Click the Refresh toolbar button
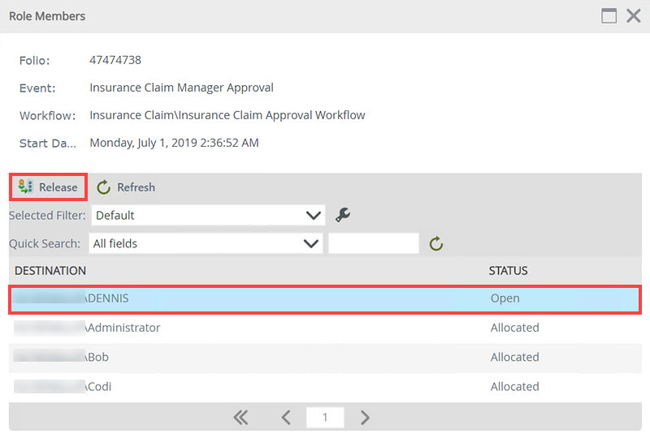Screen dimensions: 650x442 [x=126, y=187]
